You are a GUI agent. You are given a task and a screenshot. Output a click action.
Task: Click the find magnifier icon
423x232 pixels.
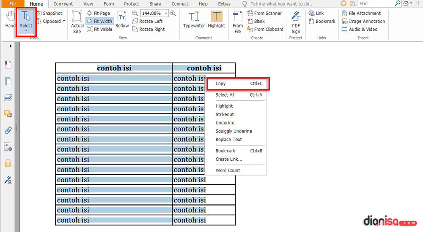click(x=398, y=3)
